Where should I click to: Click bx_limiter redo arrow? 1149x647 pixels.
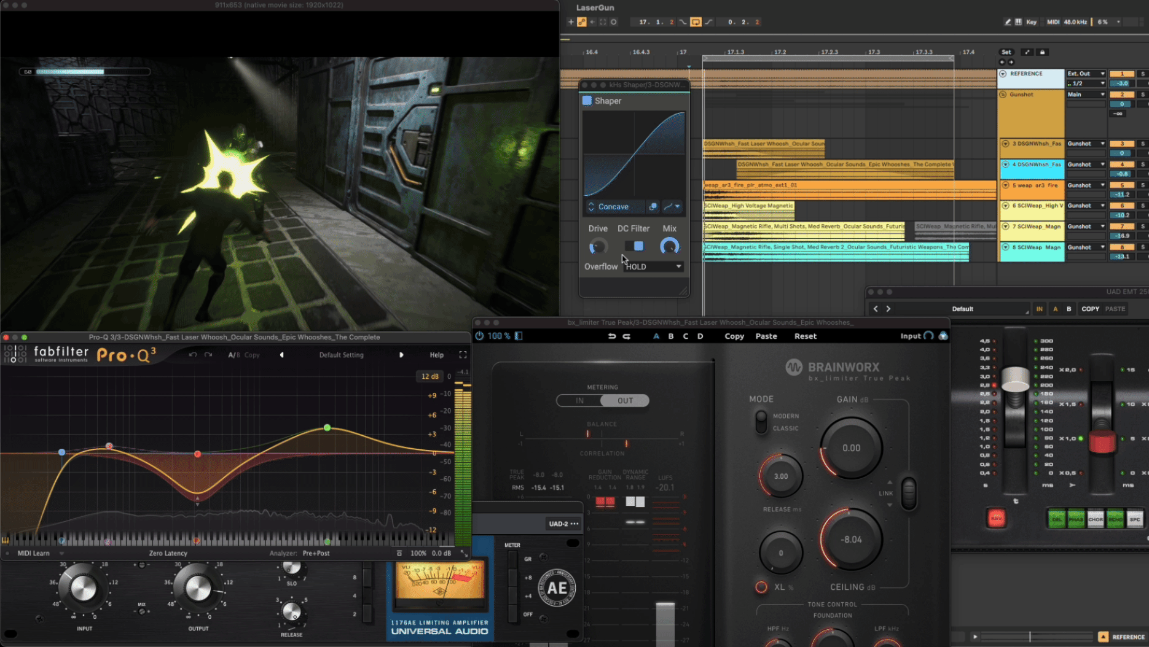click(x=626, y=336)
